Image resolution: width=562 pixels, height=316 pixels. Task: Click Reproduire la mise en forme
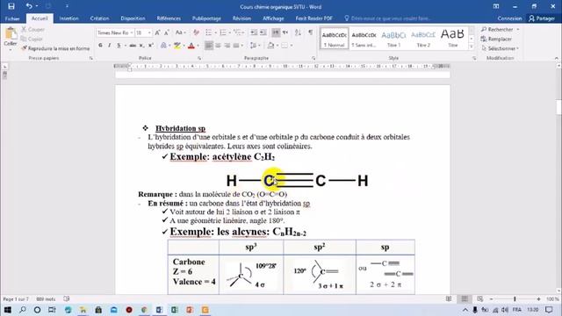point(55,48)
